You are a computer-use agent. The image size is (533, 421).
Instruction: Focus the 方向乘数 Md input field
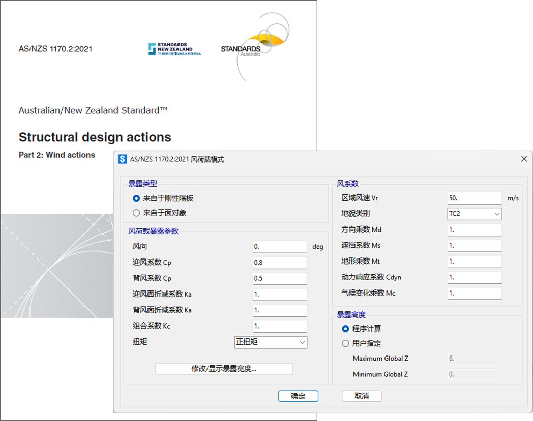coord(475,230)
